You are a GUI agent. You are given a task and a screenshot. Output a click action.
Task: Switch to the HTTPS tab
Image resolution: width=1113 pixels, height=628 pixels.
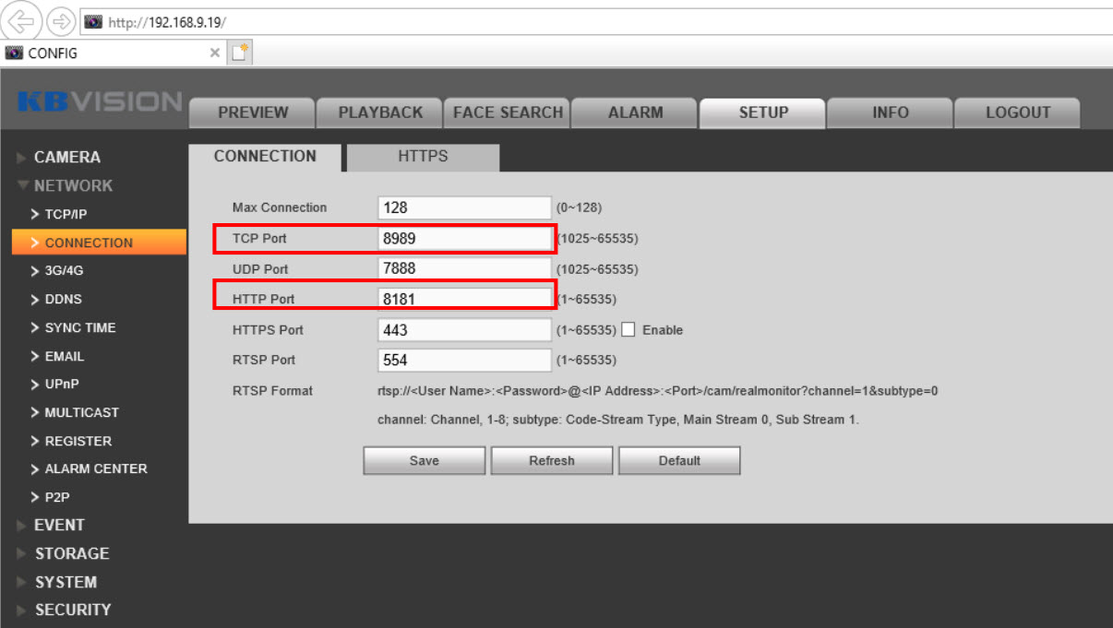pyautogui.click(x=423, y=157)
